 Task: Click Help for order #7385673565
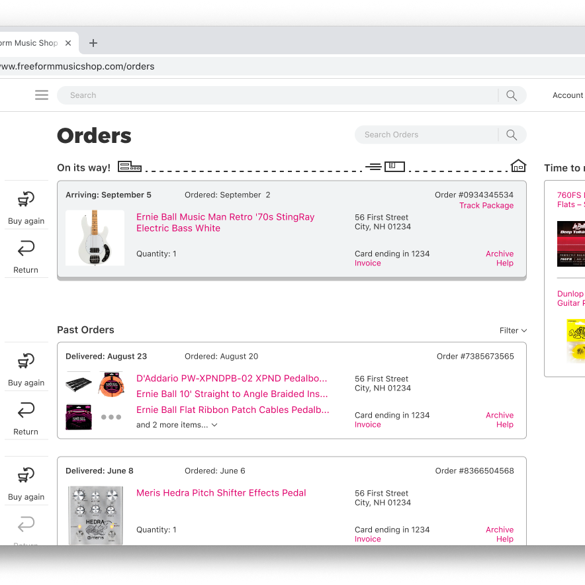[505, 425]
